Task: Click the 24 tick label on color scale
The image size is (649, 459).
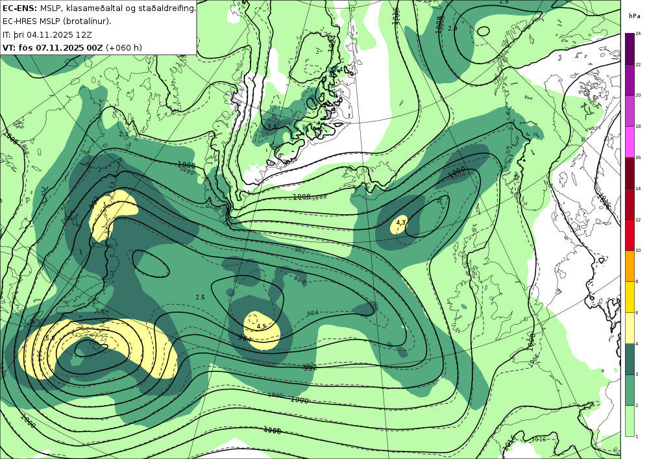Action: click(x=638, y=34)
